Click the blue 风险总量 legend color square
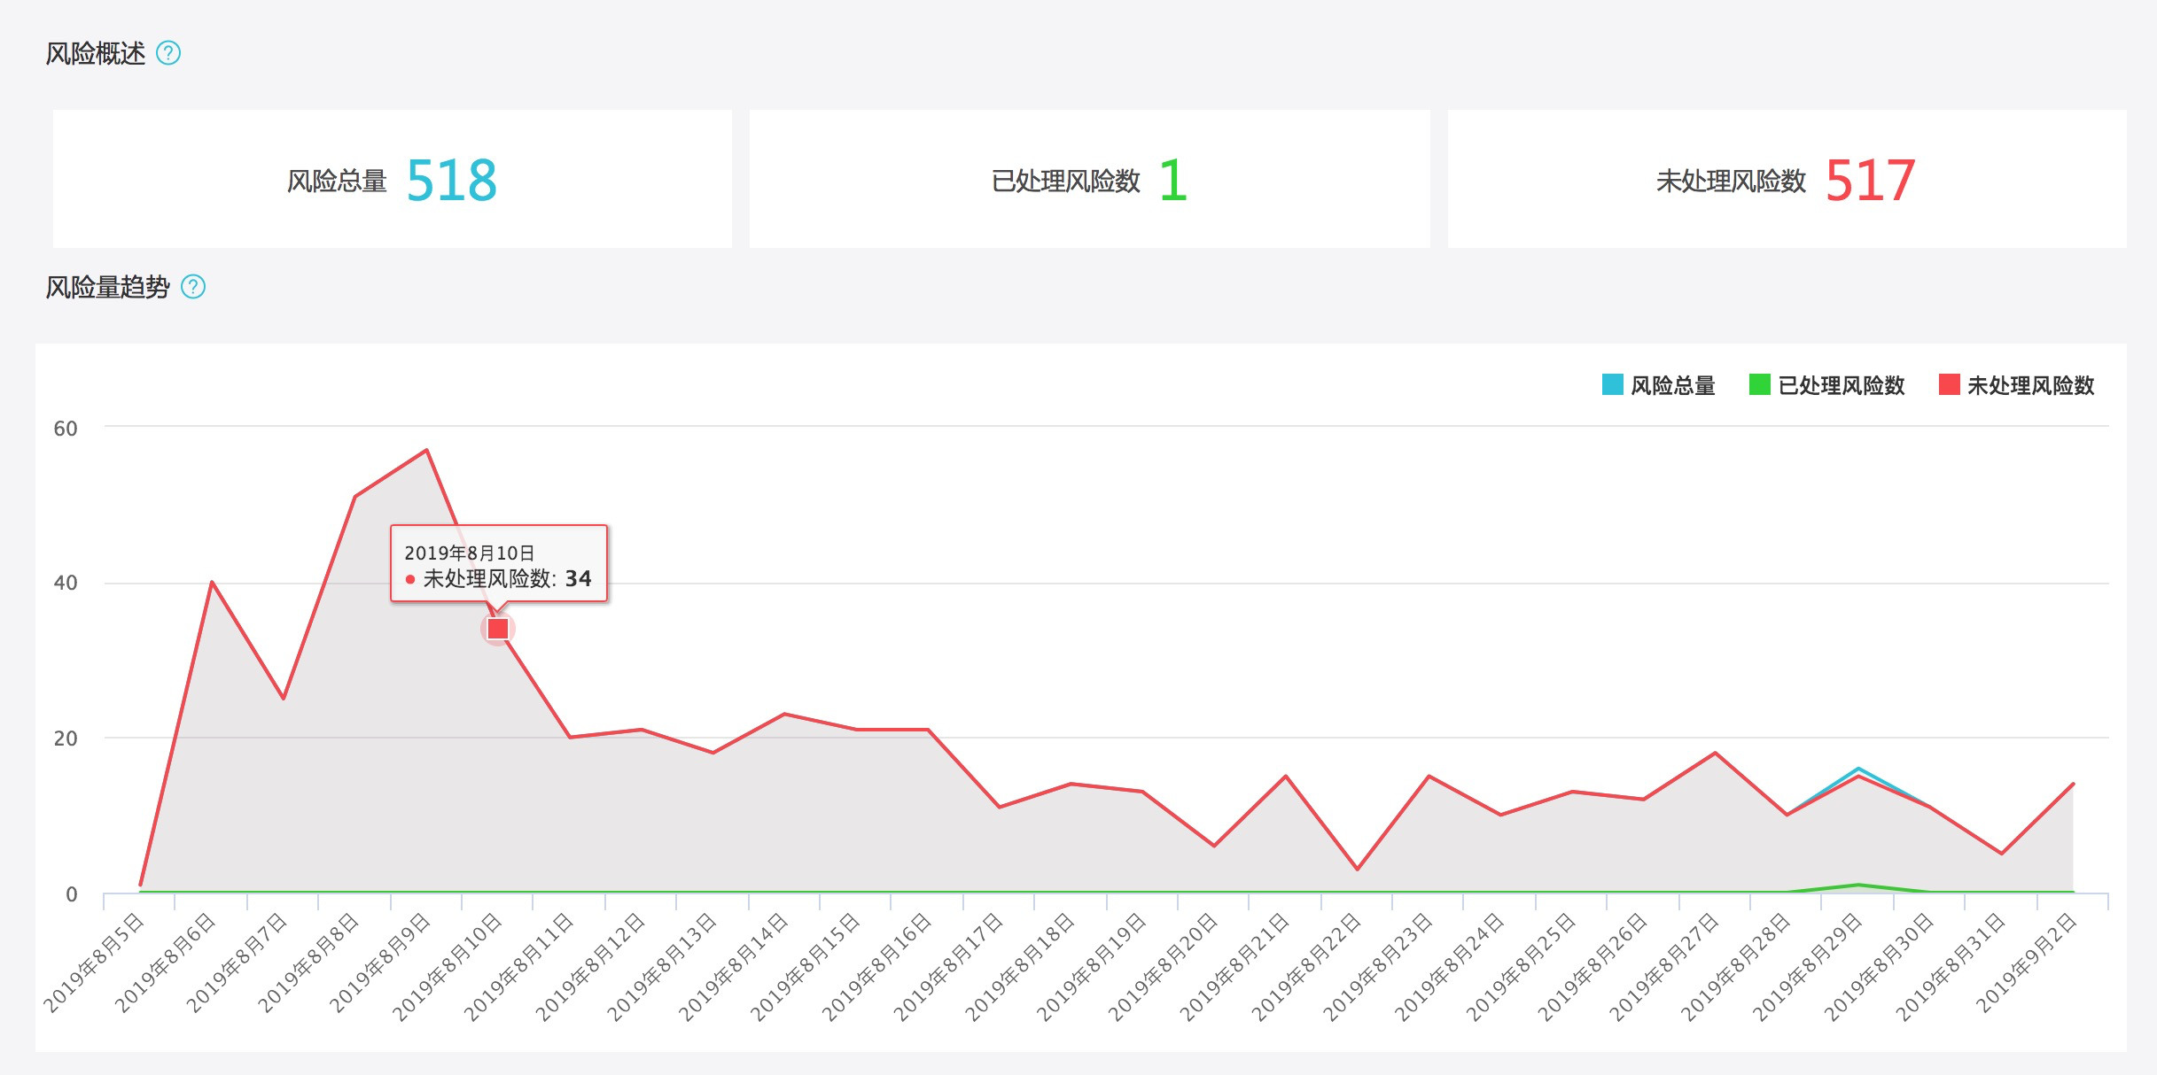The height and width of the screenshot is (1075, 2157). click(1613, 385)
